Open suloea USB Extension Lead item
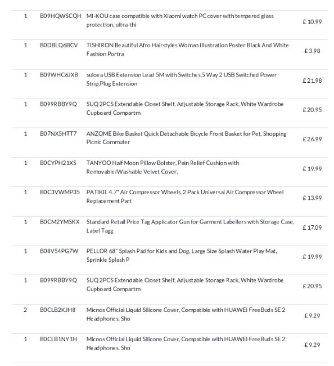The image size is (334, 366). [x=182, y=79]
